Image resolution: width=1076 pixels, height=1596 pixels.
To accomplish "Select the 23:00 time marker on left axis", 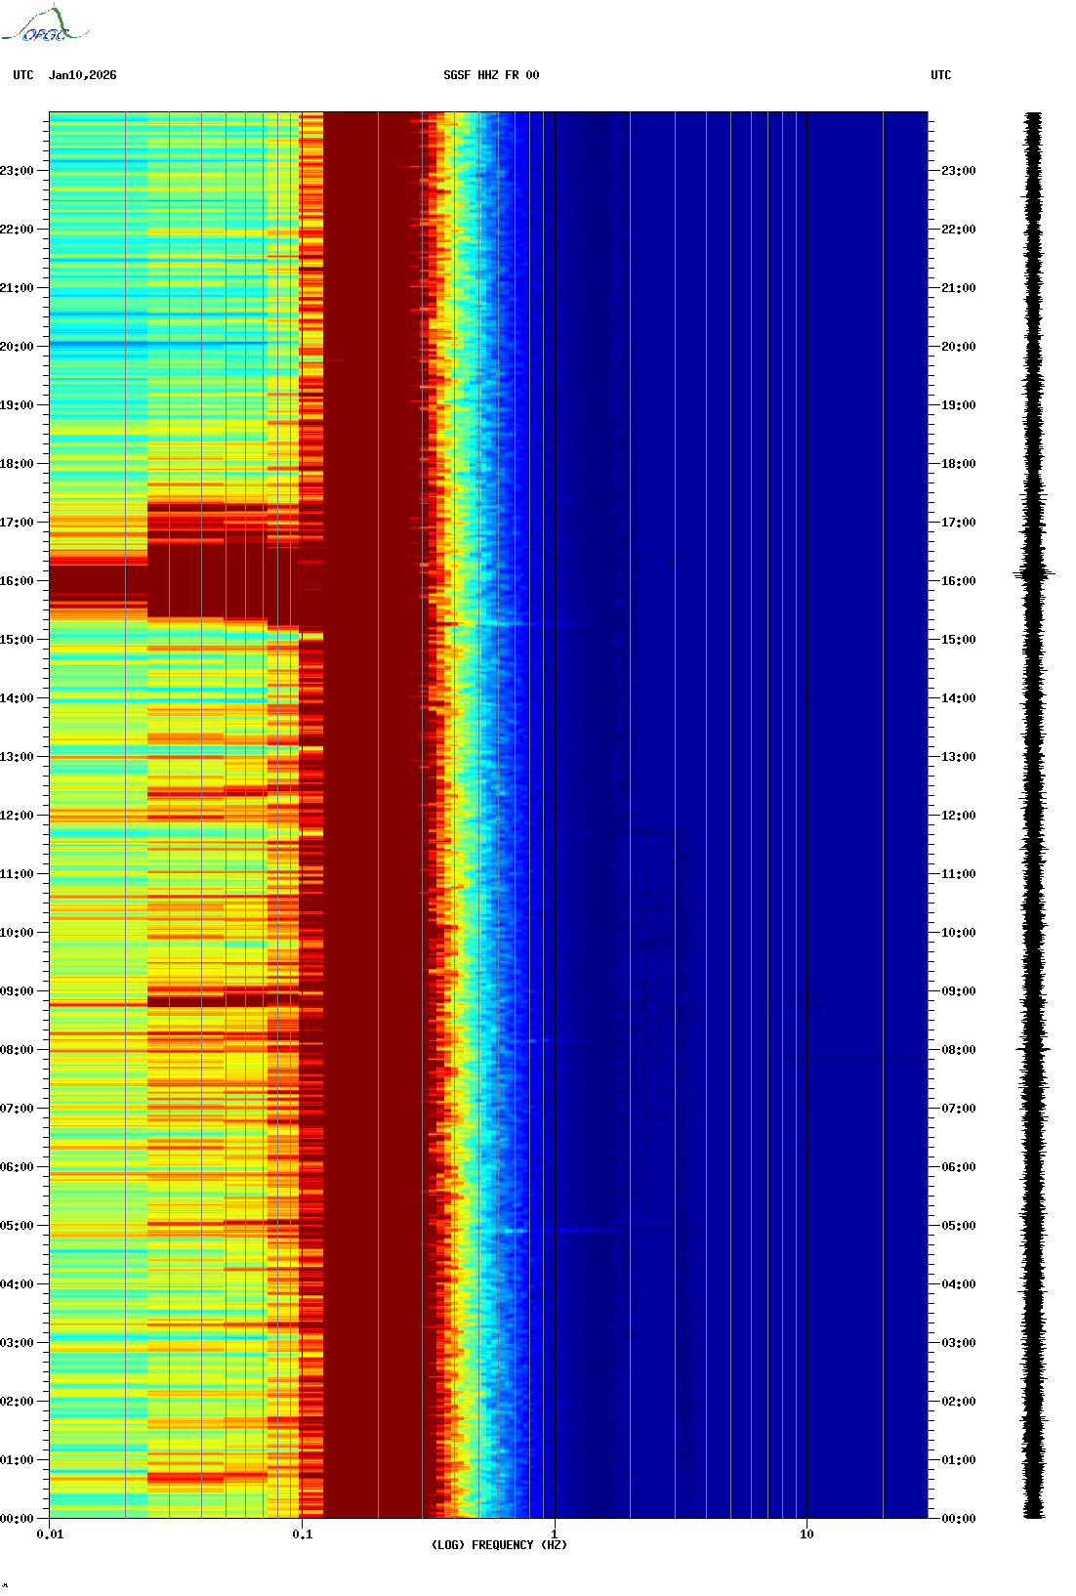I will click(x=17, y=171).
